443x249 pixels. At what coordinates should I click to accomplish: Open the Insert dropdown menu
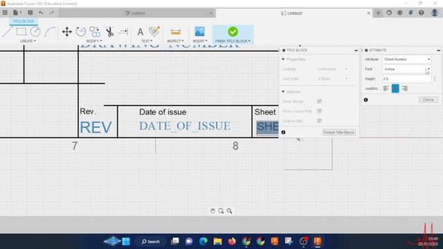coord(200,41)
